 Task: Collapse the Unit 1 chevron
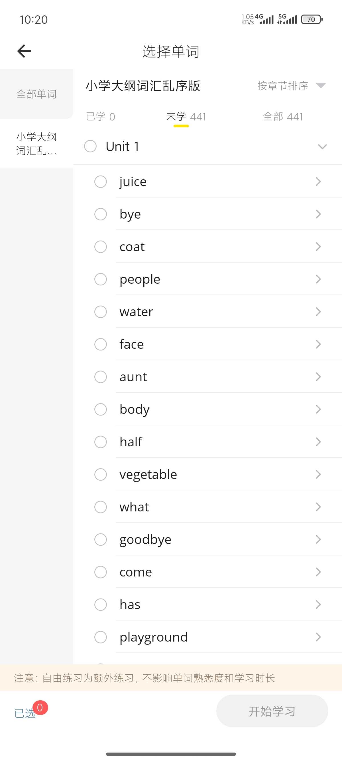[322, 147]
